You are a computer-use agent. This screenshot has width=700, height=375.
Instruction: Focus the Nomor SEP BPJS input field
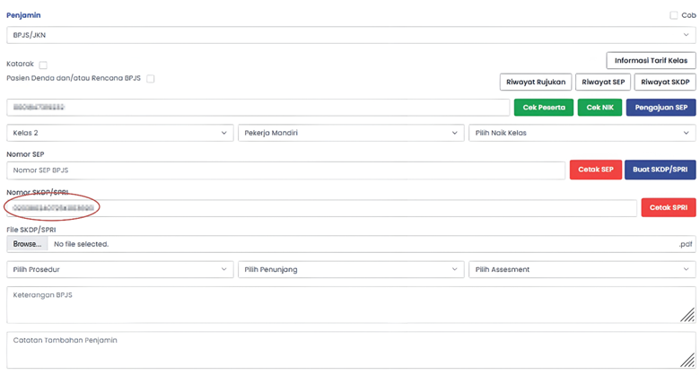click(285, 170)
